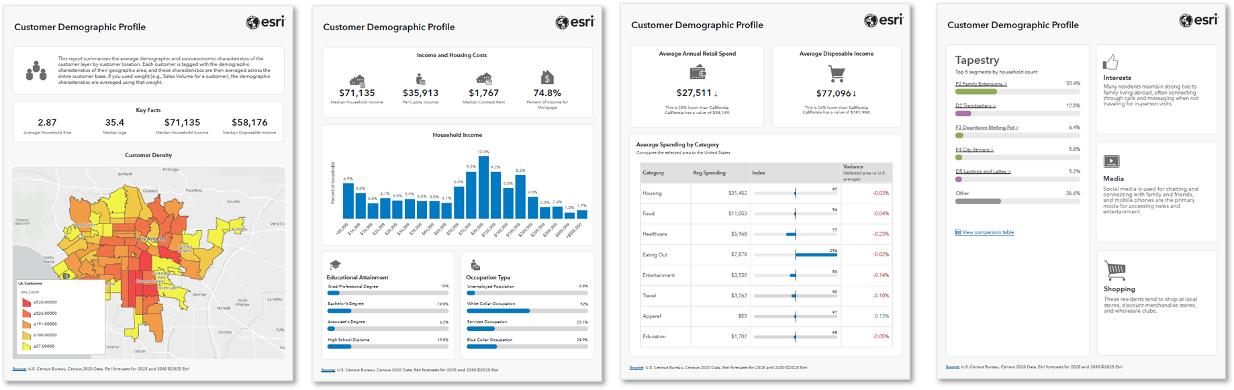Click the wallet icon under Average Annual Retail Spend
The image size is (1234, 390).
(698, 72)
